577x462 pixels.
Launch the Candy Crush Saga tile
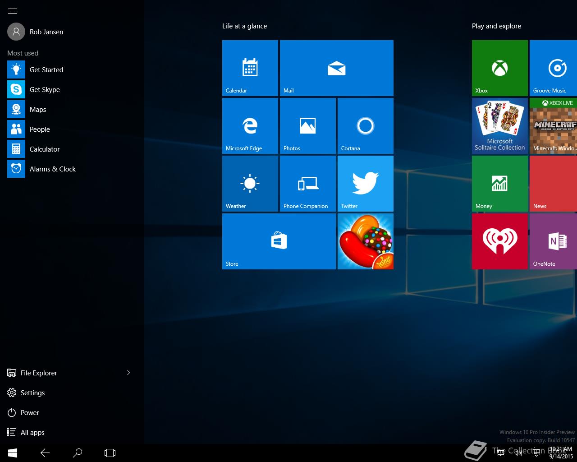pos(366,241)
